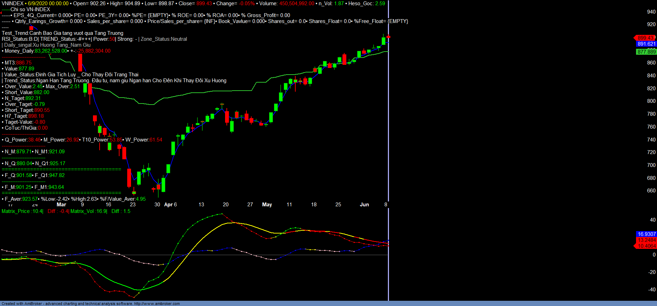
Task: Click the green 877.889 price axis tag
Action: click(646, 52)
